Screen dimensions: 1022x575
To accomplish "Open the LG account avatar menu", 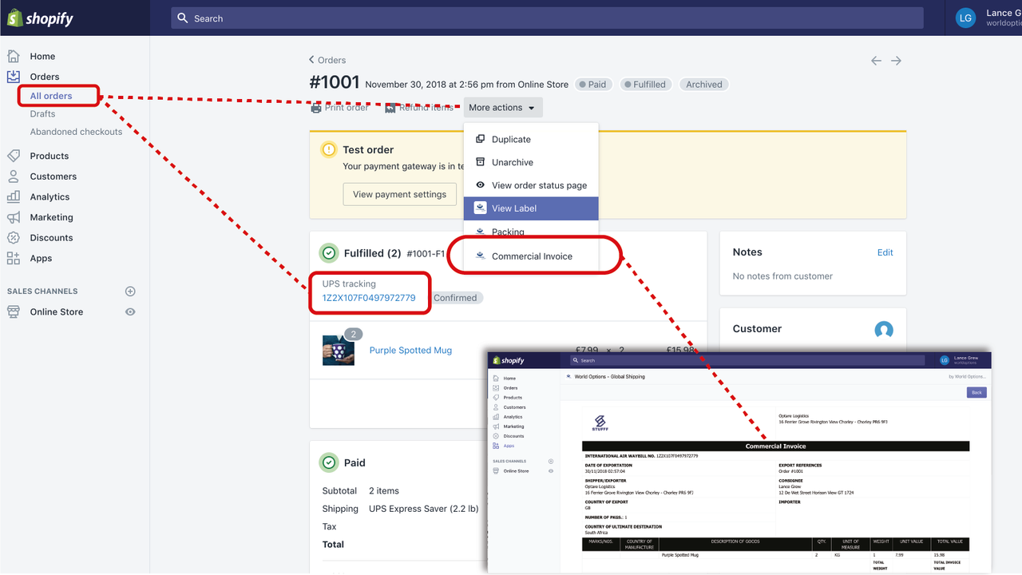I will click(965, 18).
